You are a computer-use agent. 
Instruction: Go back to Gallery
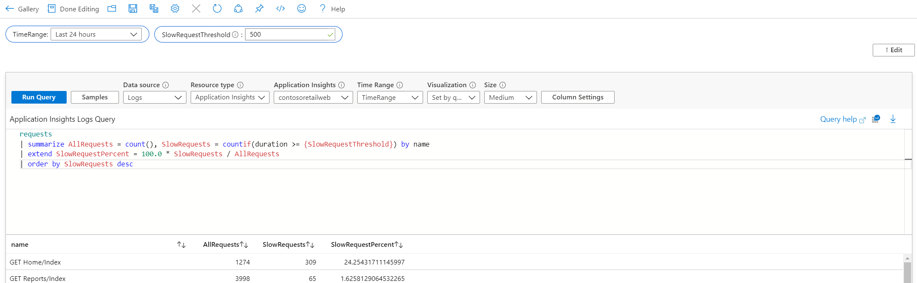click(22, 9)
